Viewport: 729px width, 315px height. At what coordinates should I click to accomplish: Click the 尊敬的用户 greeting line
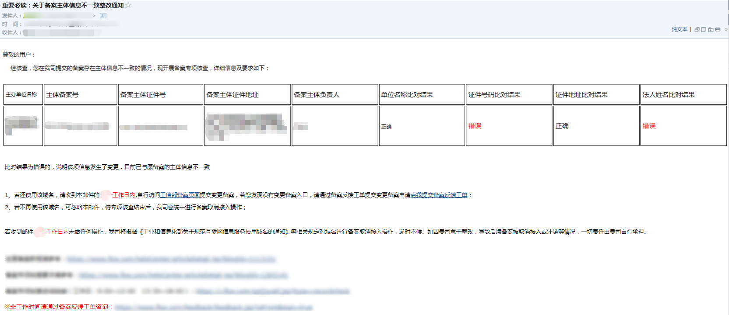pos(19,55)
